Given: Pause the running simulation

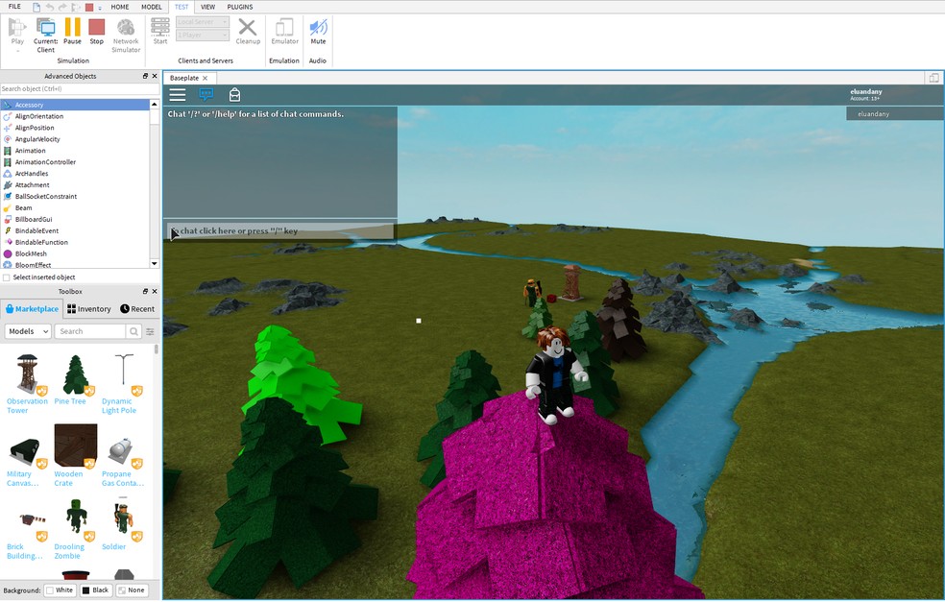Looking at the screenshot, I should 72,32.
